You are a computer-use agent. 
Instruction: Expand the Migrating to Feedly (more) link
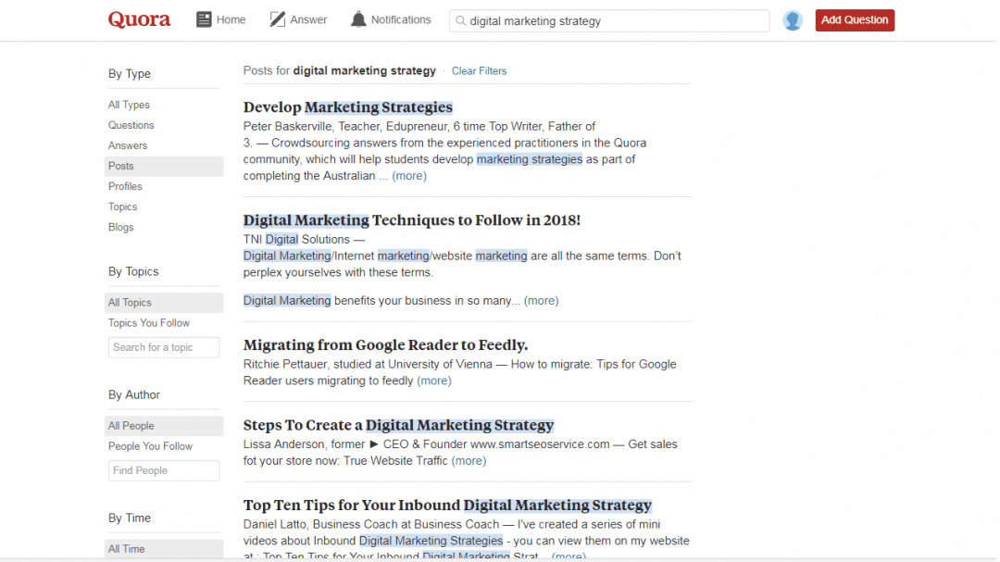433,380
